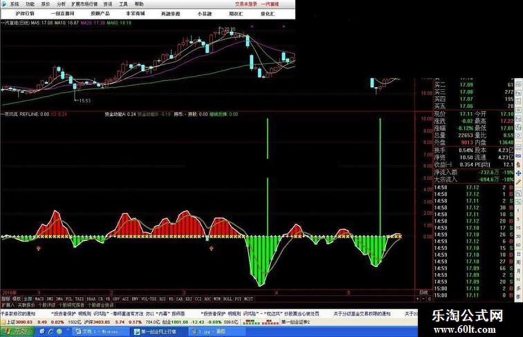This screenshot has width=523, height=337.
Task: Switch to the 模板 tab
Action: point(16,299)
